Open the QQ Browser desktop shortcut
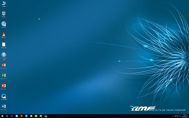The image size is (189, 118). [4, 96]
